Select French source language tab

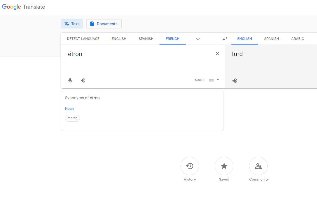click(x=173, y=39)
